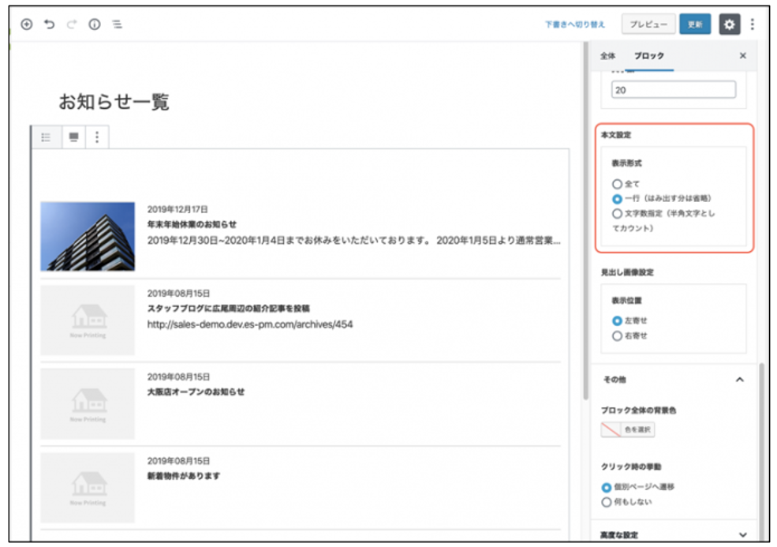The height and width of the screenshot is (547, 777).
Task: Collapse the その他 section
Action: pyautogui.click(x=739, y=380)
